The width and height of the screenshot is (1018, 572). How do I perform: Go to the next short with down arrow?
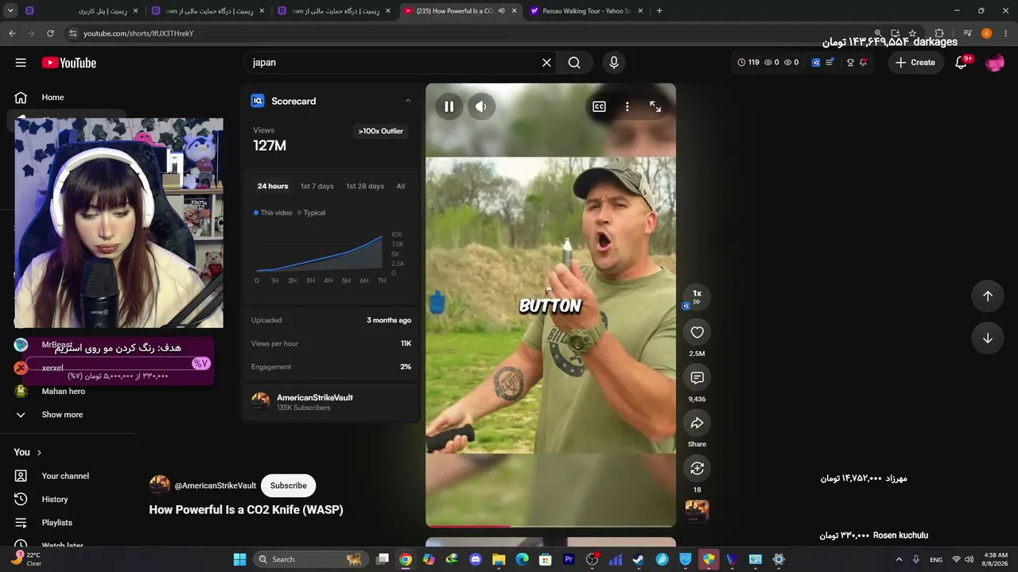[987, 338]
